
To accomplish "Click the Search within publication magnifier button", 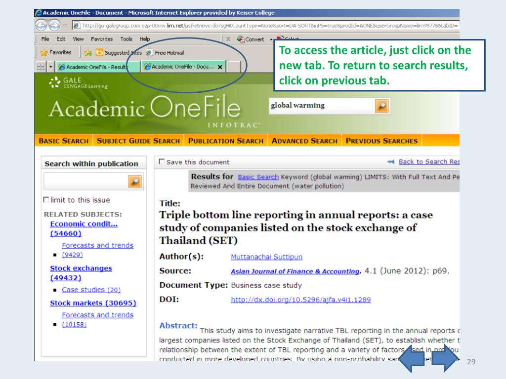I will point(135,182).
